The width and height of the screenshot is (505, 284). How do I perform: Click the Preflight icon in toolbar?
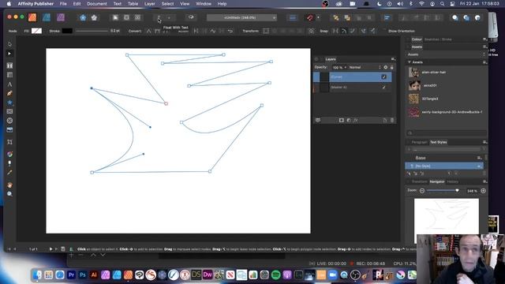pos(191,17)
